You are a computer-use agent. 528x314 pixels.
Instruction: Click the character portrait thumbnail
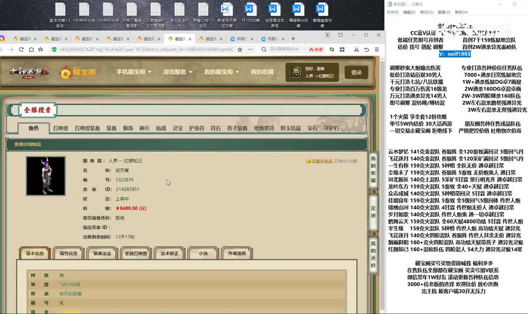click(45, 176)
